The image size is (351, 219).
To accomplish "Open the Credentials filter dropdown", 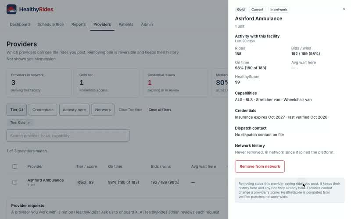I will coord(43,110).
